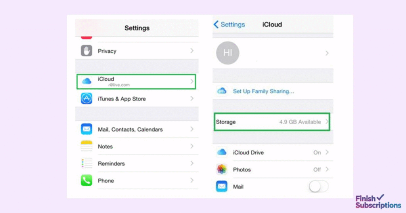Tap the Family Sharing cloud icon
The height and width of the screenshot is (213, 406).
(222, 91)
